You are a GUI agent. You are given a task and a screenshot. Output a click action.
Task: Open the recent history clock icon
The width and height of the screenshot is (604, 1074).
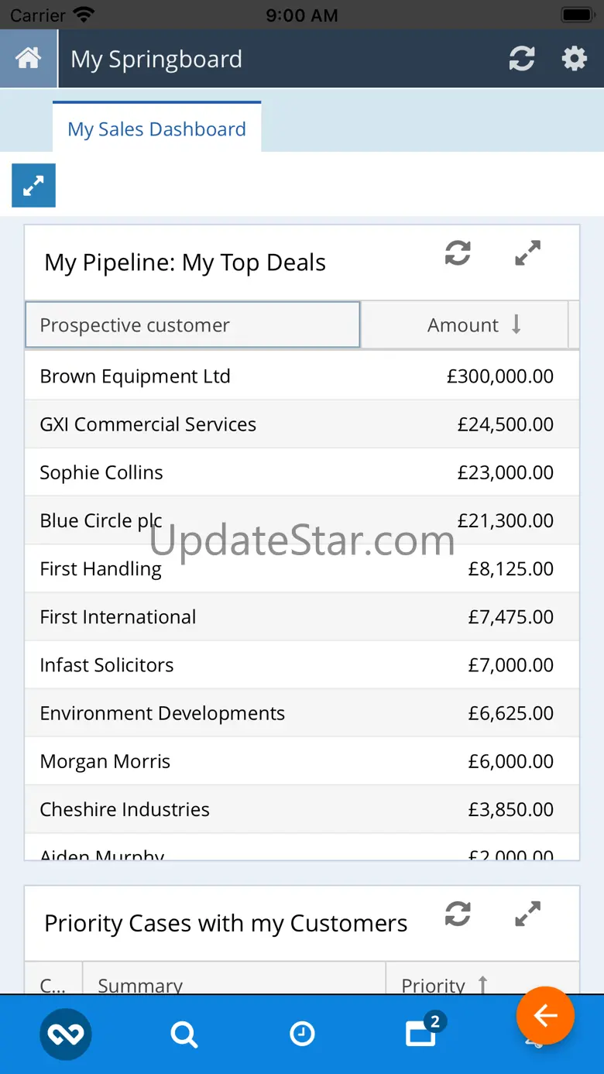tap(302, 1034)
